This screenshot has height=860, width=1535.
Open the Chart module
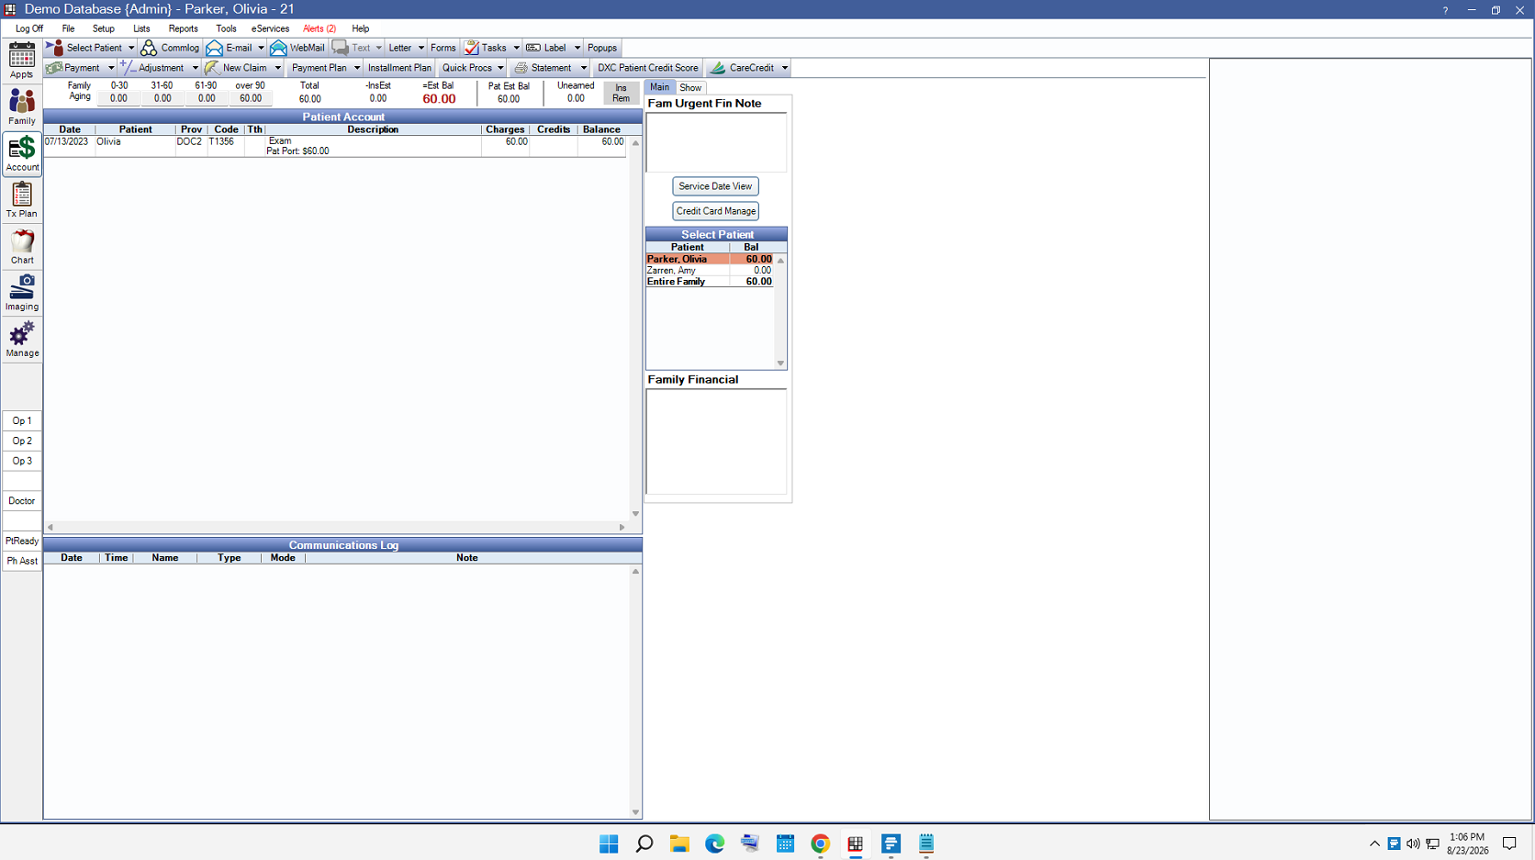[21, 247]
